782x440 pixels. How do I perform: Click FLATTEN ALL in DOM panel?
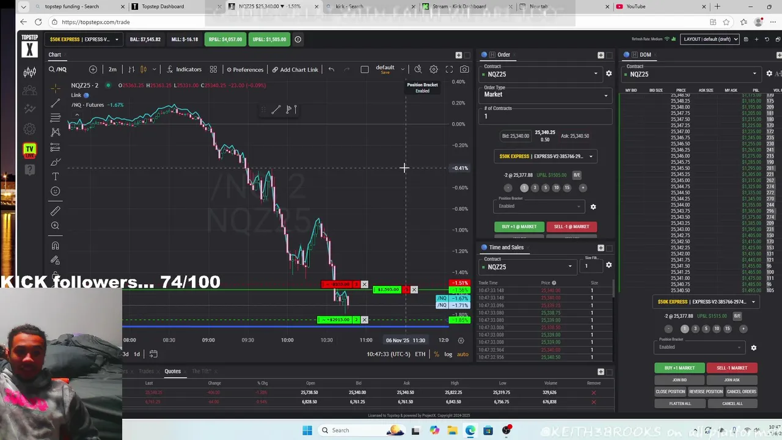679,403
